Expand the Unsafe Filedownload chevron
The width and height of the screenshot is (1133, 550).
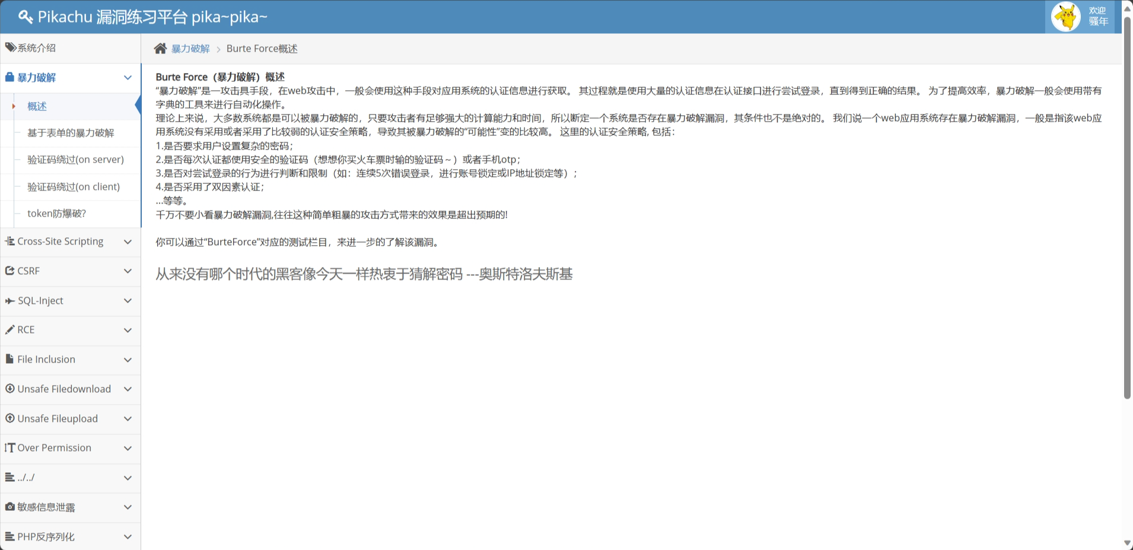(128, 389)
